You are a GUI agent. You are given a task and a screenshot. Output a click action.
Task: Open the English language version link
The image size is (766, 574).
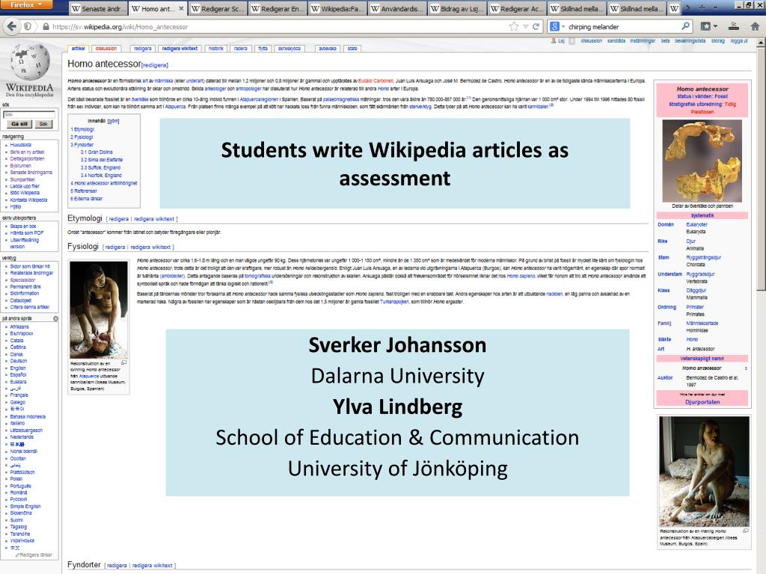coord(18,368)
